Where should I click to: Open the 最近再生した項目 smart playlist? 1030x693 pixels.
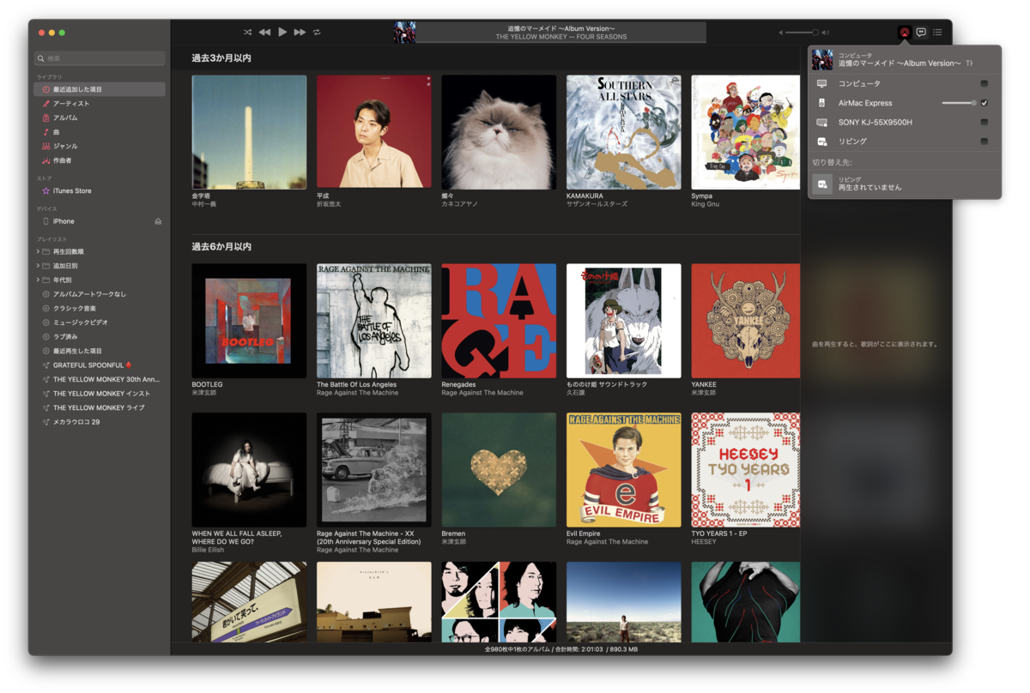[x=77, y=351]
